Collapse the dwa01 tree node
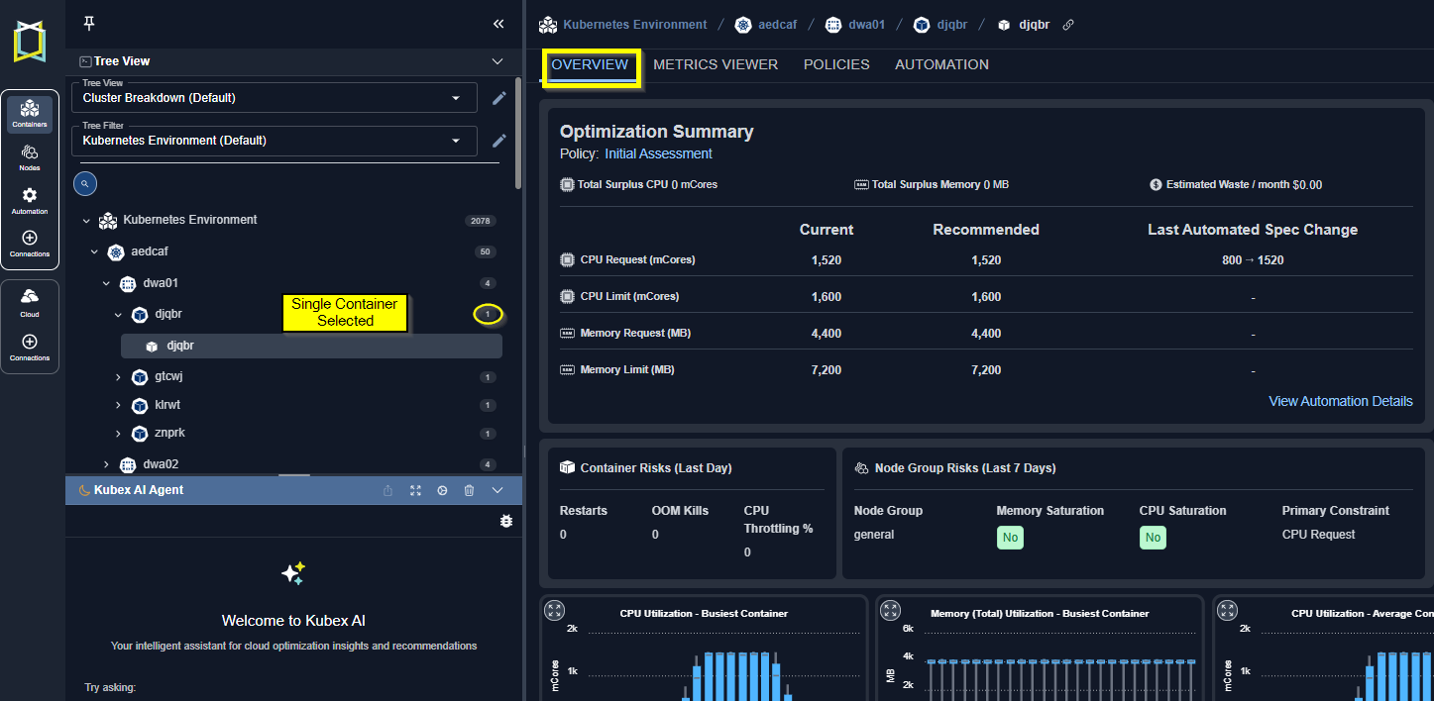The width and height of the screenshot is (1434, 701). (107, 283)
